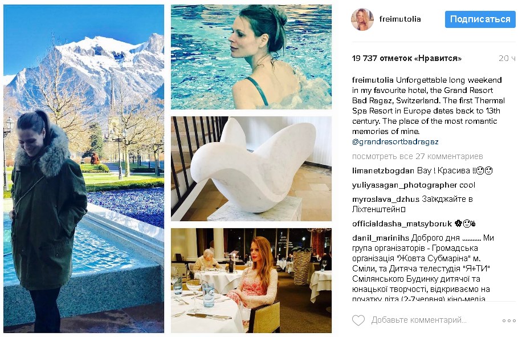The width and height of the screenshot is (518, 337).
Task: Click the 19 737 likes count
Action: click(x=407, y=59)
